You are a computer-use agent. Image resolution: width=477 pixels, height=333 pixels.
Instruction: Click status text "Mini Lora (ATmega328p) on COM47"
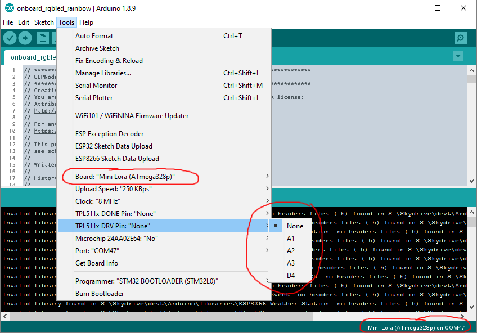[x=416, y=327]
